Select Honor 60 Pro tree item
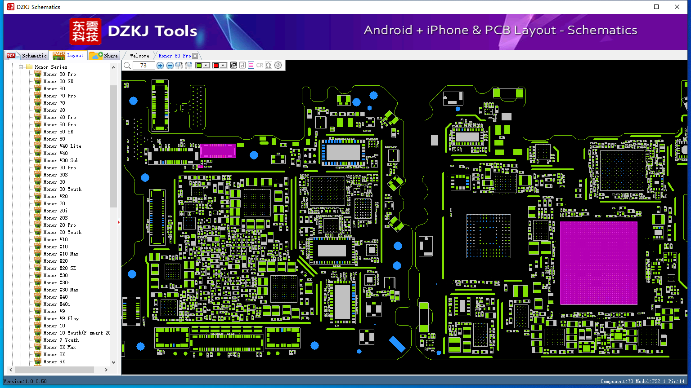Viewport: 691px width, 388px height. coord(59,117)
